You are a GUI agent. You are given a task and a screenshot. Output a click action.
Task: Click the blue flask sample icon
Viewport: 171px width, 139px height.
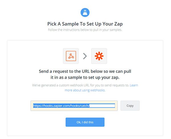[x=85, y=13]
